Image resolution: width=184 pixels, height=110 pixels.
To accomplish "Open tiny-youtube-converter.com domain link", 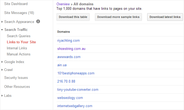I will [78, 90].
